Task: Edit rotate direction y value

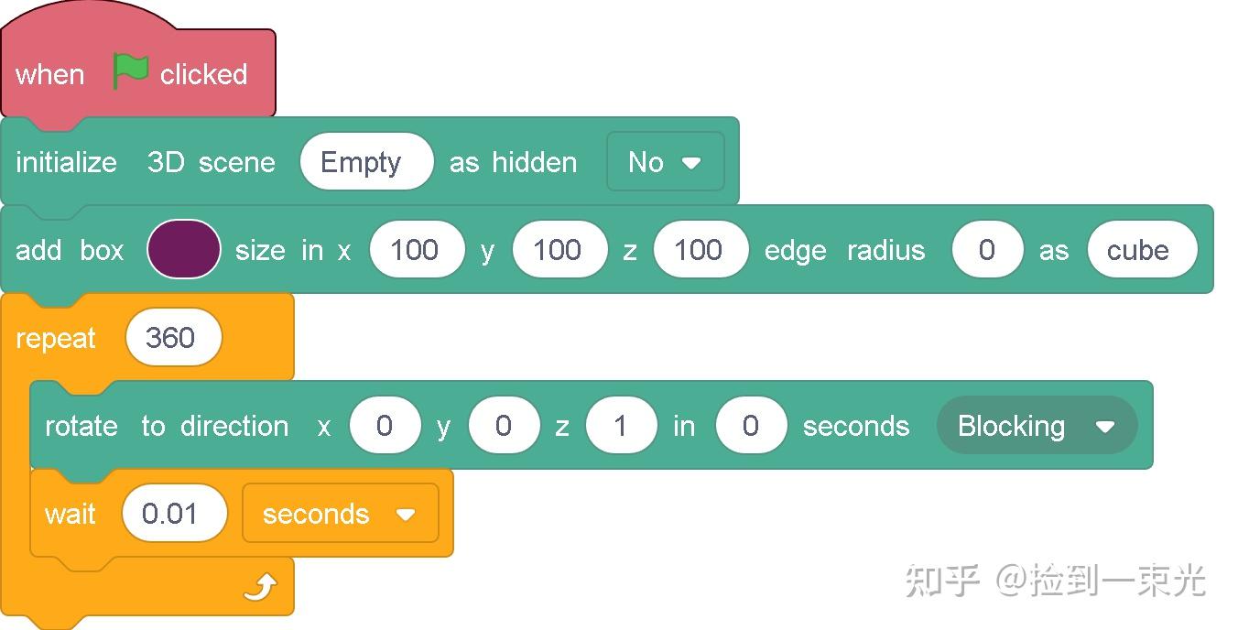Action: (x=503, y=426)
